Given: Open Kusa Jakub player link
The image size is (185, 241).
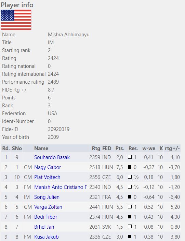Looking at the screenshot, I should tap(47, 237).
